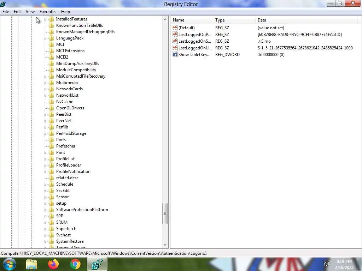Select the SRUM key

coord(62,222)
